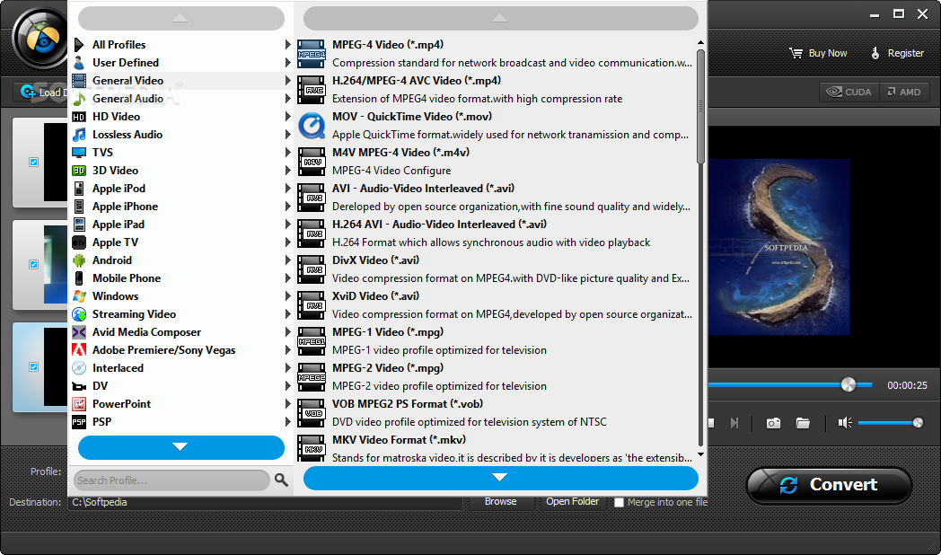Expand the Apple iPhone submenu arrow
This screenshot has width=941, height=555.
[287, 207]
